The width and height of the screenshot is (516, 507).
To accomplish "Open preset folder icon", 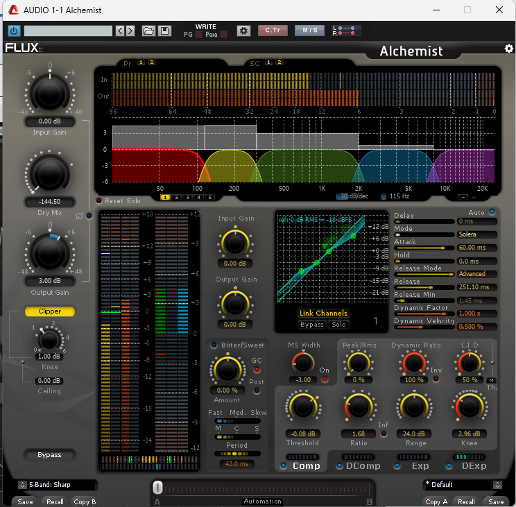I will pos(148,31).
